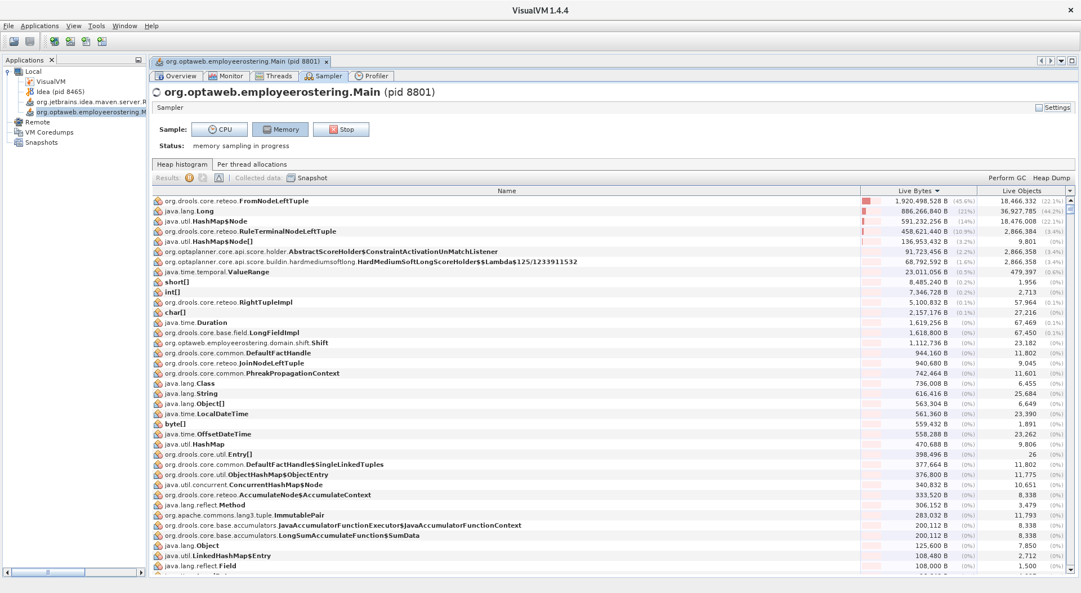
Task: Sort by the Live Objects column header
Action: 1021,191
